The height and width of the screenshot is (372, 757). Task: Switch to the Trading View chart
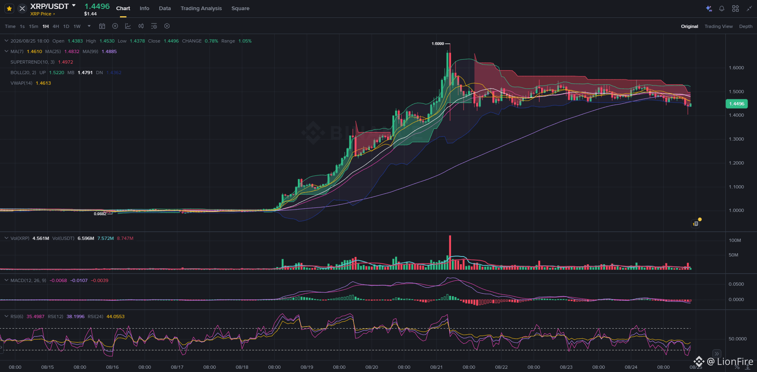click(x=719, y=26)
